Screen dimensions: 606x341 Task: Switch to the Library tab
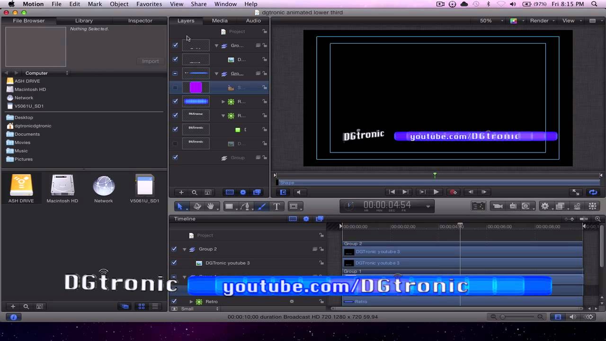84,21
